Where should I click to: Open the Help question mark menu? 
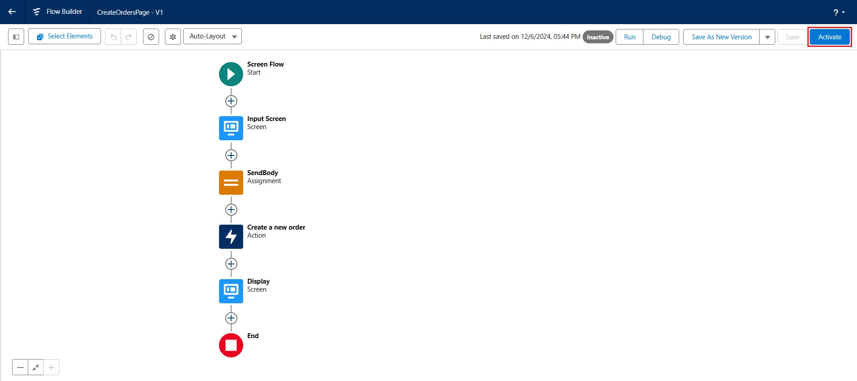point(839,13)
